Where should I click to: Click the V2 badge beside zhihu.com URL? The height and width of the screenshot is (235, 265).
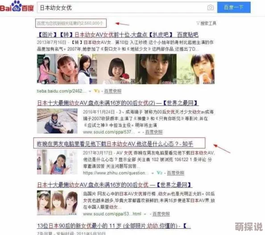160,173
